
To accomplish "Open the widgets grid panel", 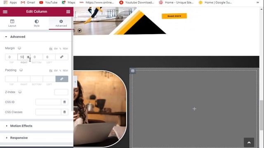I will pos(68,12).
